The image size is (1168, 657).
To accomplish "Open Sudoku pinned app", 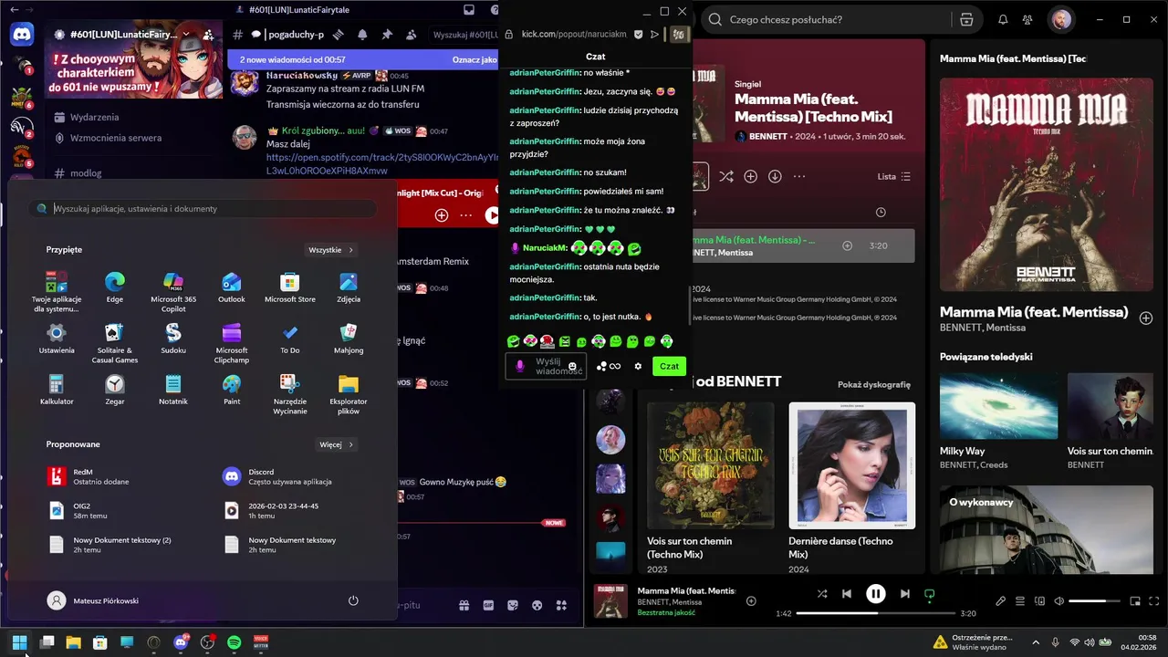I will [x=173, y=338].
